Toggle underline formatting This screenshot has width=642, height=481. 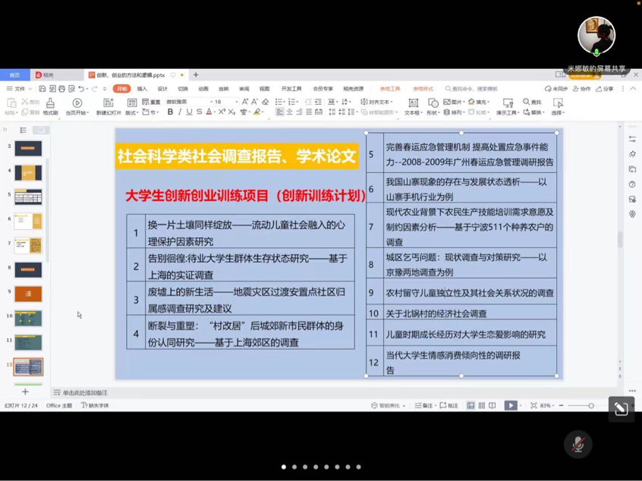click(189, 112)
